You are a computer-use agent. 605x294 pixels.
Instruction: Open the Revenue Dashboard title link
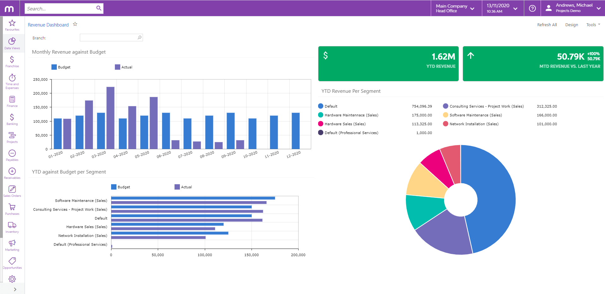pos(48,25)
